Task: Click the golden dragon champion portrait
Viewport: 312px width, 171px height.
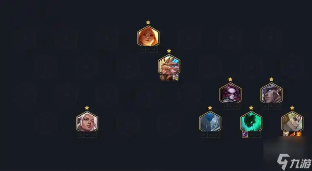Action: point(169,65)
